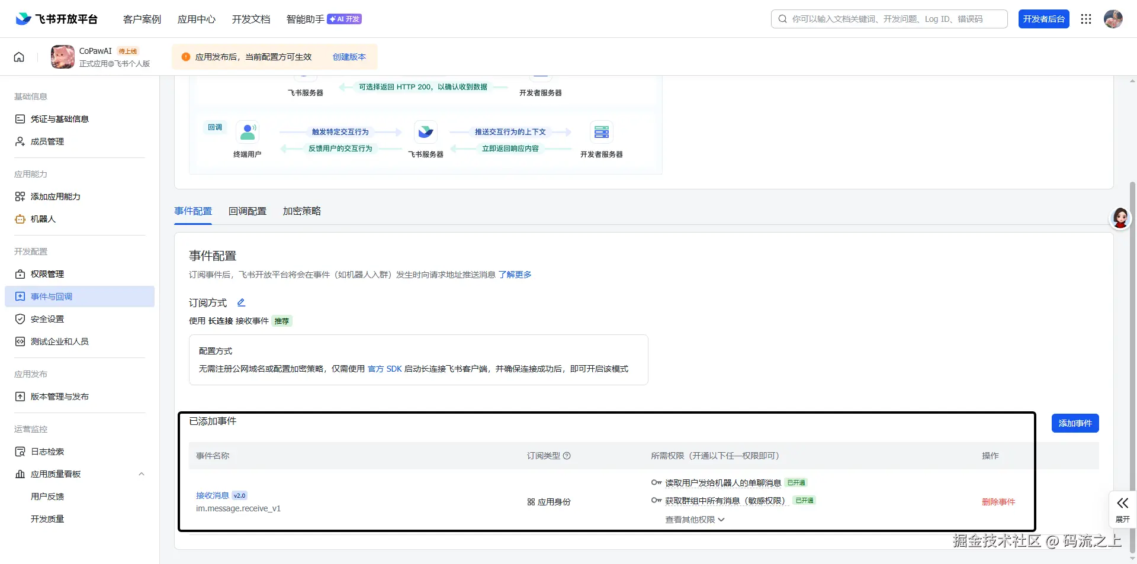The width and height of the screenshot is (1137, 564).
Task: Click the 创建版本 link
Action: click(x=349, y=57)
